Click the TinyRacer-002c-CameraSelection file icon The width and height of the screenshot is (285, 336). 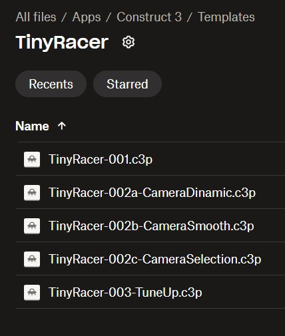(32, 259)
